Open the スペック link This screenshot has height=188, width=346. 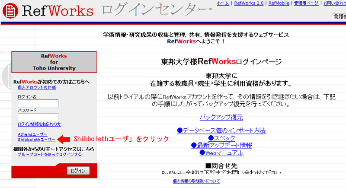click(221, 138)
